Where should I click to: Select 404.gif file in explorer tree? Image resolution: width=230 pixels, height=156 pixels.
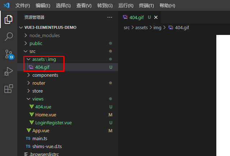68,67
